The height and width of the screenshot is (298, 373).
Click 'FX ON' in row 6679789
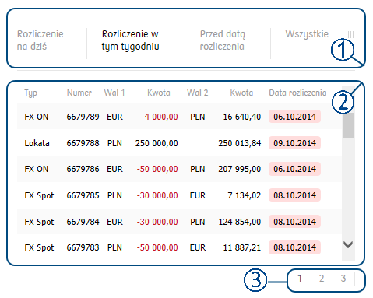coord(37,117)
